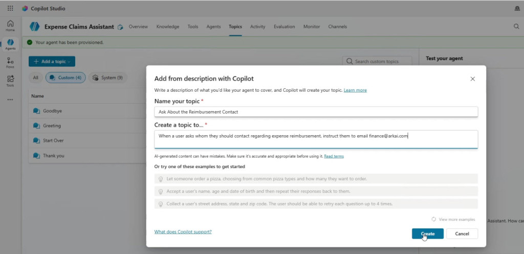Close the Add from description dialog

click(x=472, y=79)
